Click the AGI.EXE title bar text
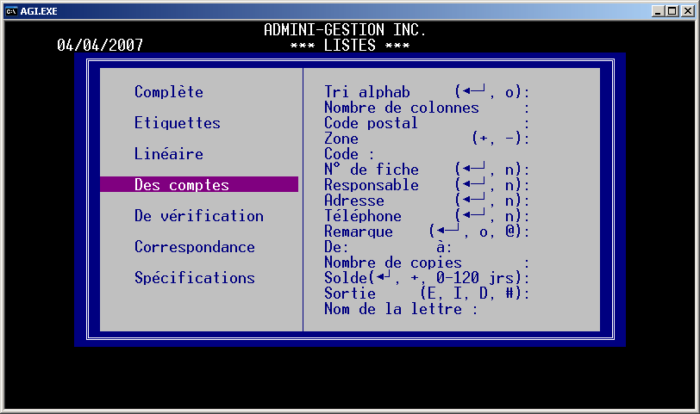Image resolution: width=700 pixels, height=414 pixels. (x=39, y=11)
